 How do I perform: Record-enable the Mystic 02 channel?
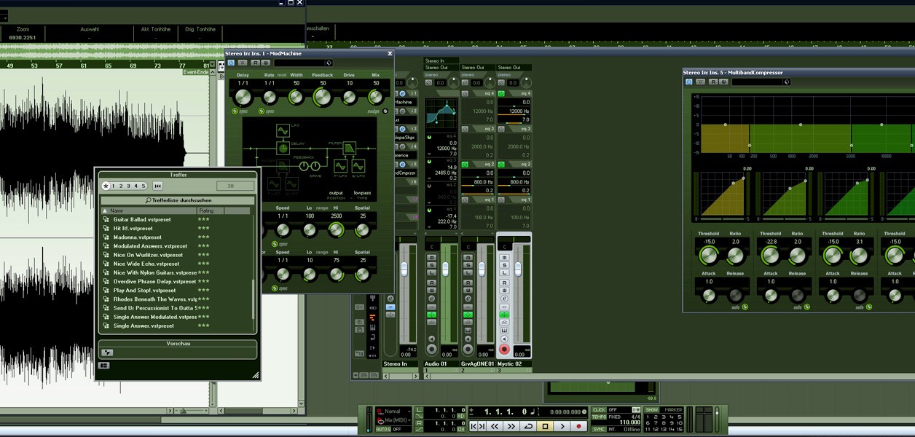(504, 349)
